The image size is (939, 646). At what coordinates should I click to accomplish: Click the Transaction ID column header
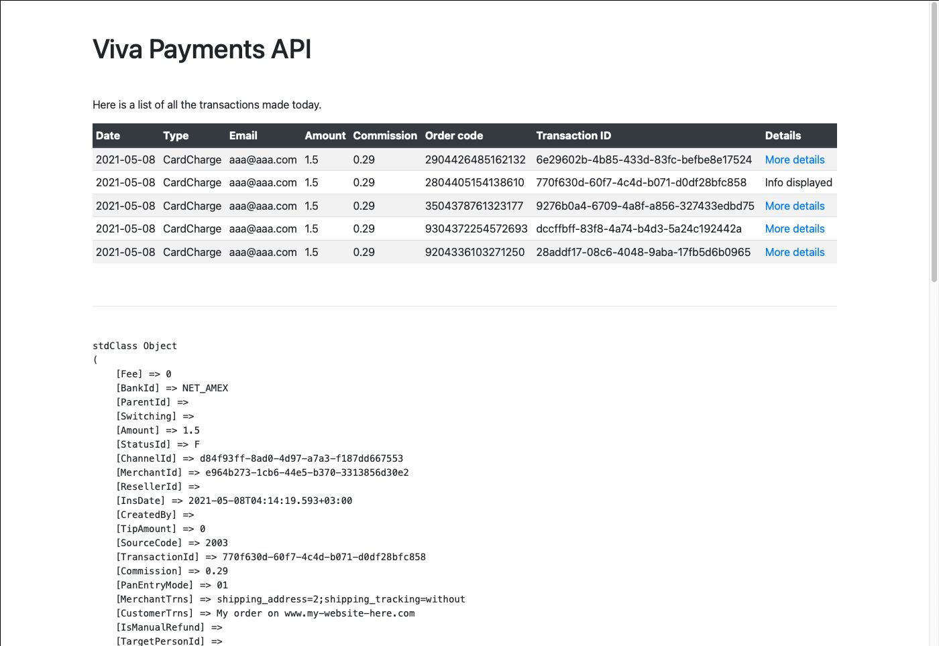coord(573,135)
